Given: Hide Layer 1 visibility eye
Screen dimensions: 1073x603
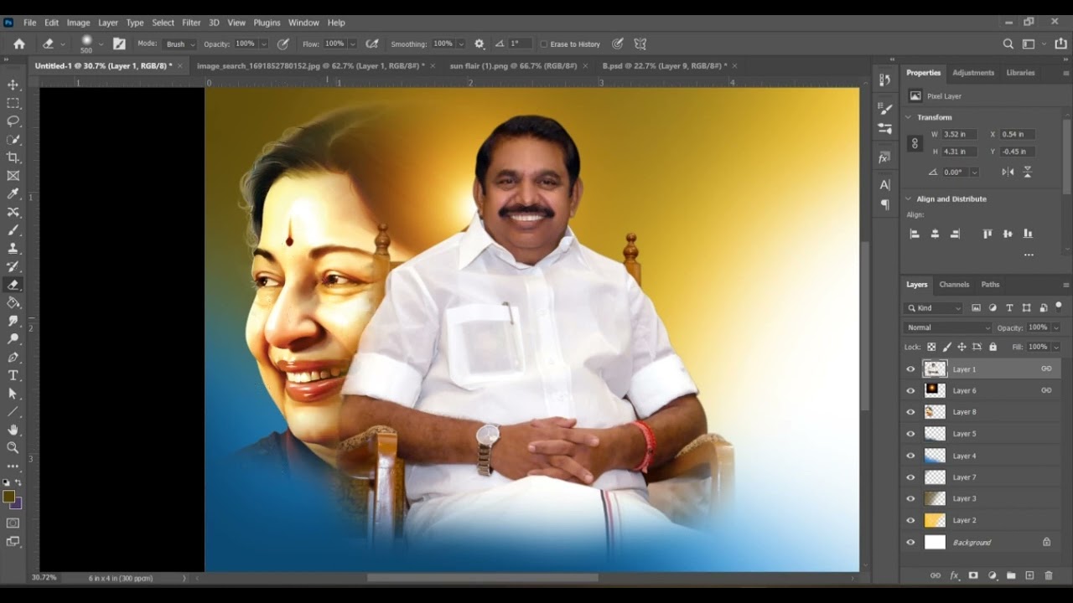Looking at the screenshot, I should click(x=910, y=368).
